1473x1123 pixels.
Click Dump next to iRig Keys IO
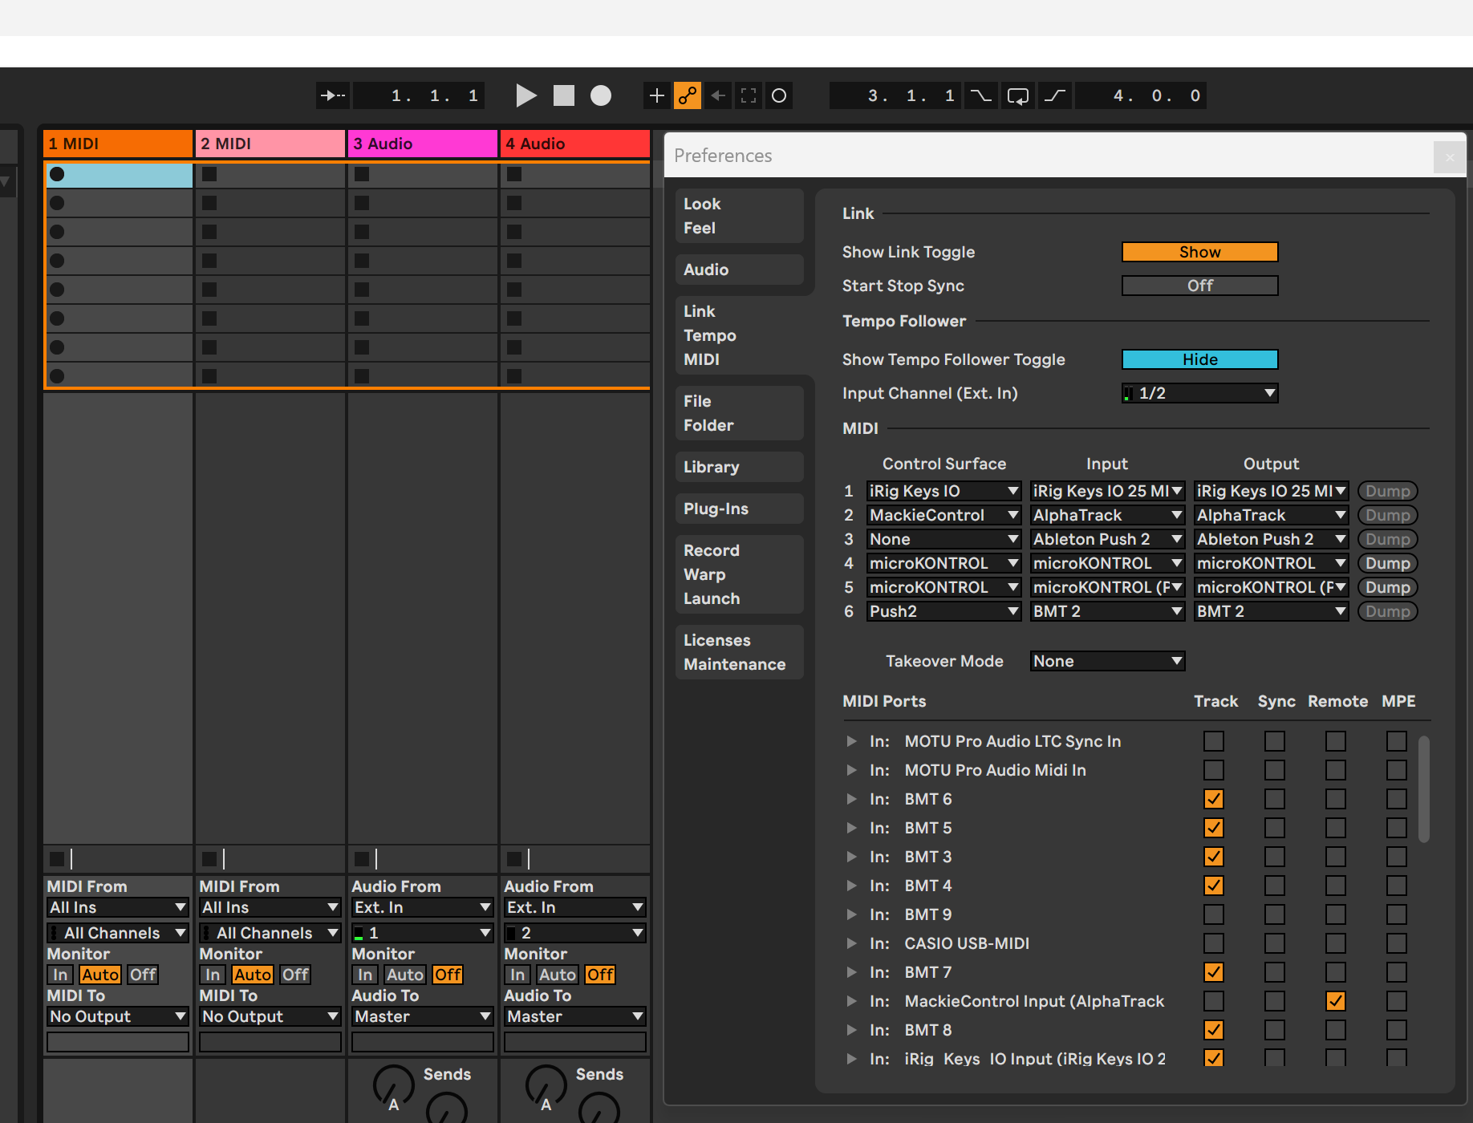pos(1387,490)
